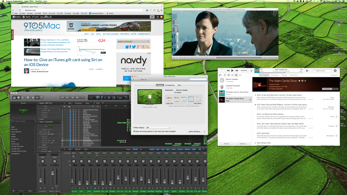
Task: Click the Search Library field in iTunes
Action: pyautogui.click(x=322, y=70)
